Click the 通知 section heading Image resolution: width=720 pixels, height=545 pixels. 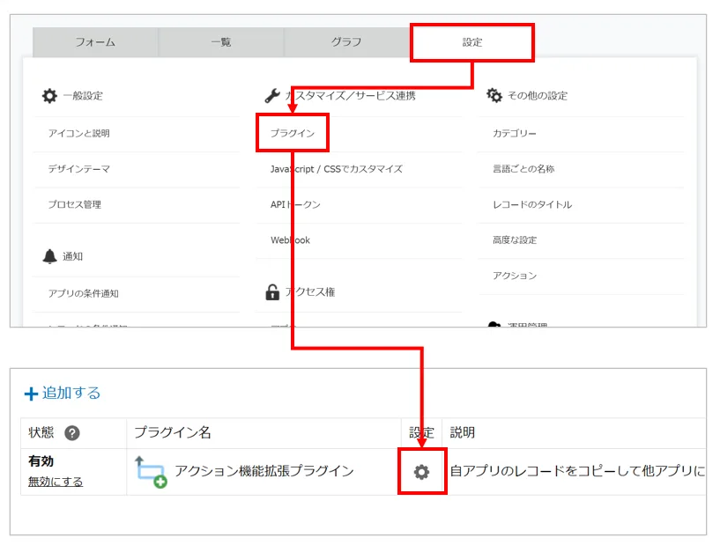click(x=72, y=256)
